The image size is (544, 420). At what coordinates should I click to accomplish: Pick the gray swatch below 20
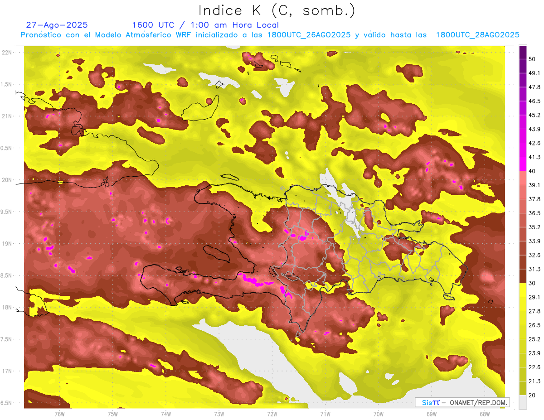[x=523, y=402]
